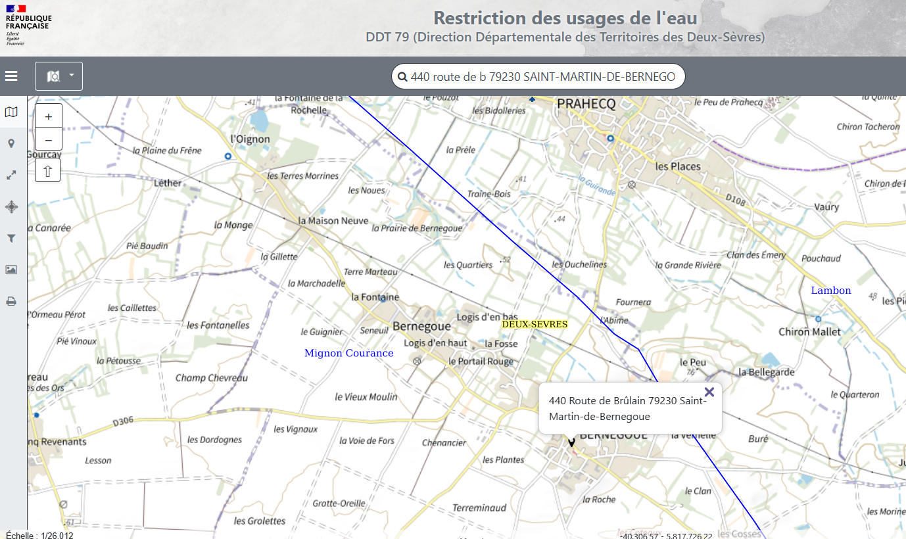Click the address marker below the popup
Image resolution: width=906 pixels, height=539 pixels.
pyautogui.click(x=571, y=442)
